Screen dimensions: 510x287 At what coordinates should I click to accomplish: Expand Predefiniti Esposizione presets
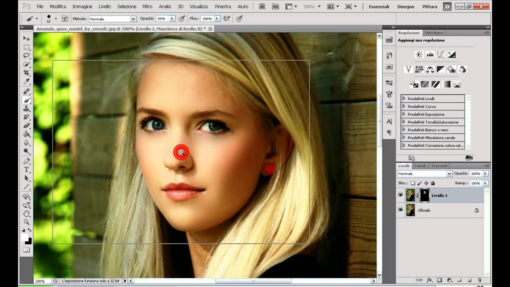(x=404, y=114)
